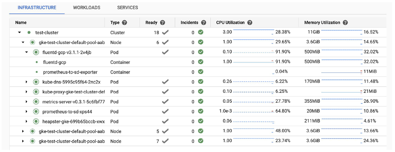The height and width of the screenshot is (152, 395).
Task: Open the help icon next to Ready
Action: pos(163,23)
